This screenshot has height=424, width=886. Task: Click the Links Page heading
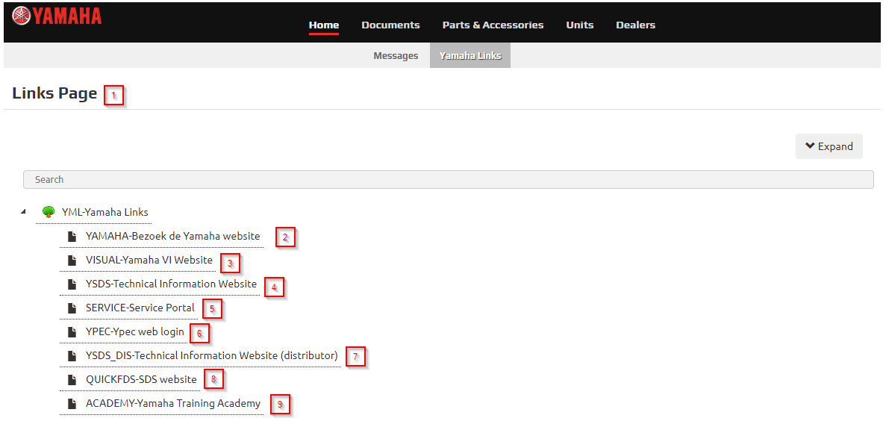point(54,93)
